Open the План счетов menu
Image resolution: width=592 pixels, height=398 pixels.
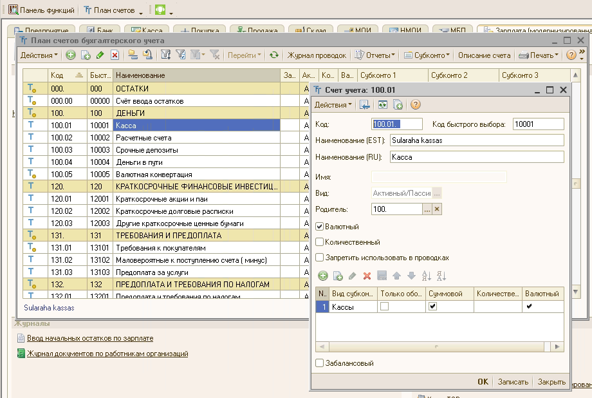(110, 11)
